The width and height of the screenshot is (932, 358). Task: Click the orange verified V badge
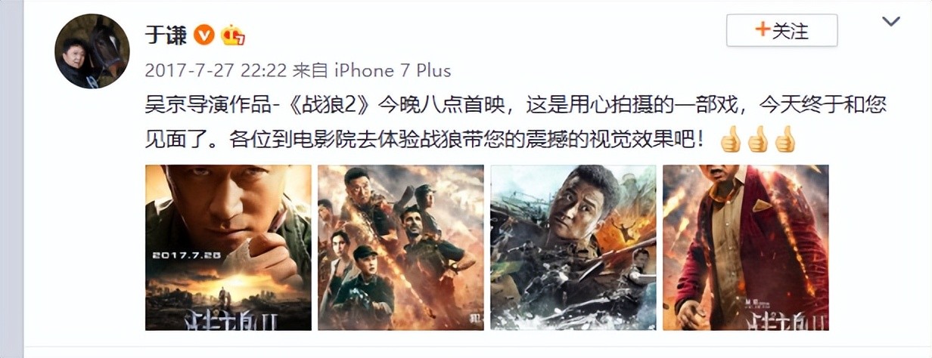(x=204, y=34)
